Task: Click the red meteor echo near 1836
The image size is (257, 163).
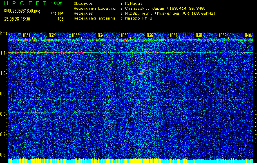Action: (x=143, y=72)
